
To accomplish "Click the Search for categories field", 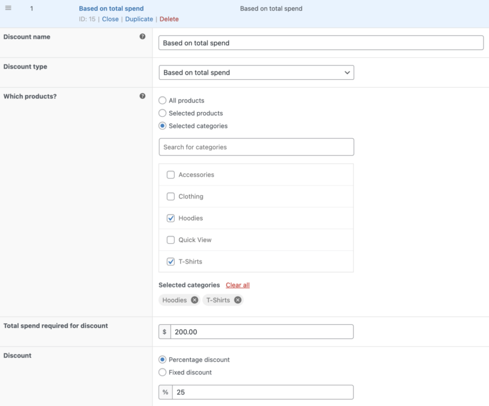I will coord(256,147).
